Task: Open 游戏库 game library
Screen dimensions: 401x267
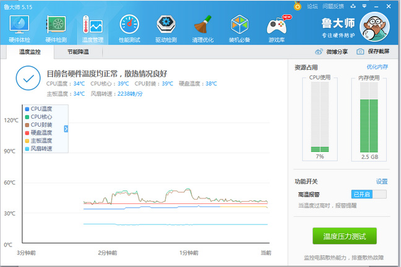Action: 277,28
